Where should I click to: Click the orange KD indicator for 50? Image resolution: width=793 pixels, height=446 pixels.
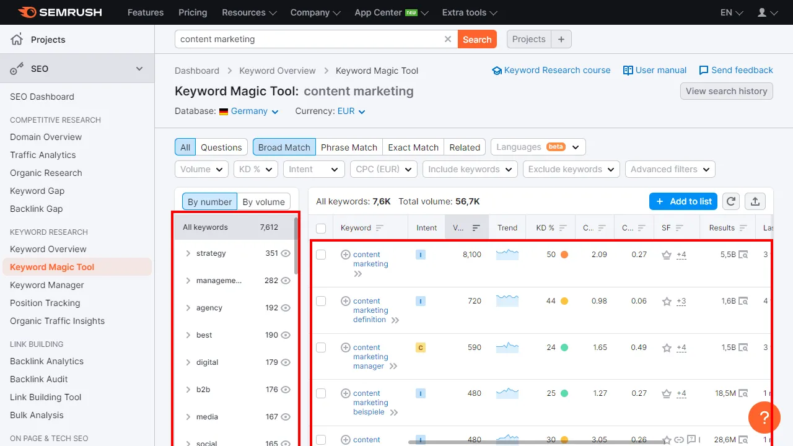click(x=564, y=255)
